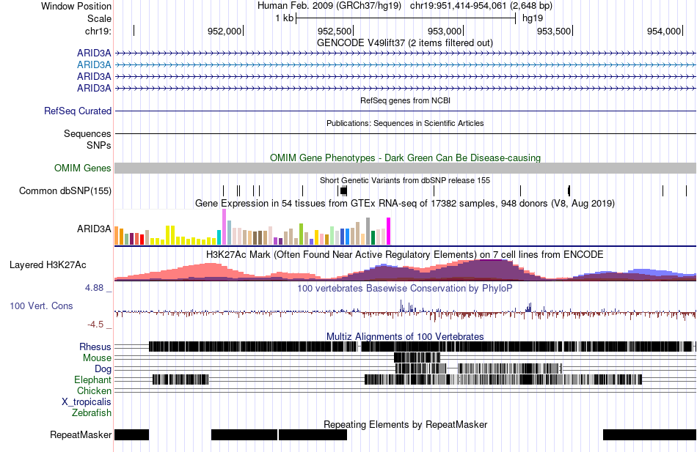Click the RefSeq Curated track label
Screen dimensions: 697x452
(x=78, y=111)
